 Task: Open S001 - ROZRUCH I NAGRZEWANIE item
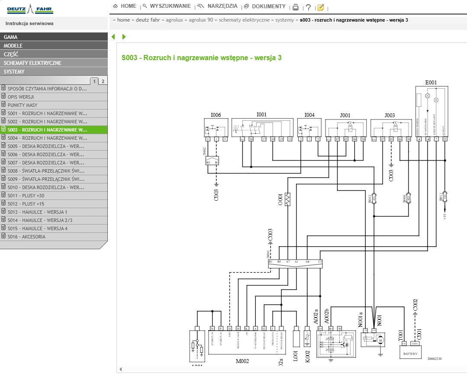coord(54,113)
